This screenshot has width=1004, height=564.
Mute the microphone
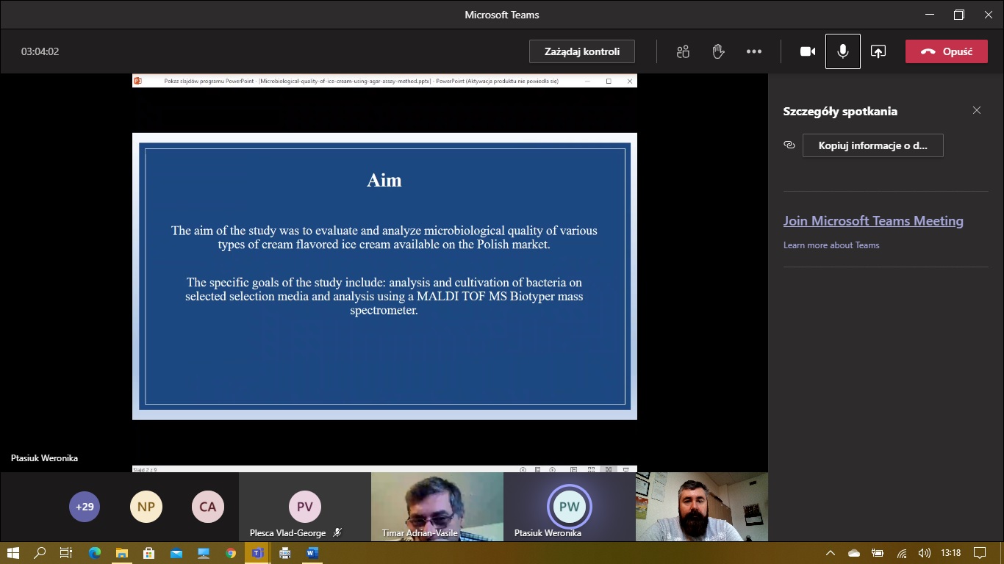click(842, 51)
